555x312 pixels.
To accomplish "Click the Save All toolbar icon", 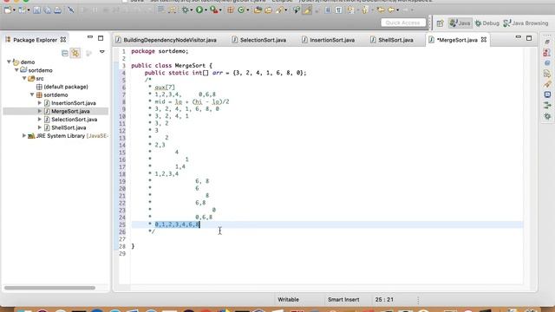I will [47, 10].
